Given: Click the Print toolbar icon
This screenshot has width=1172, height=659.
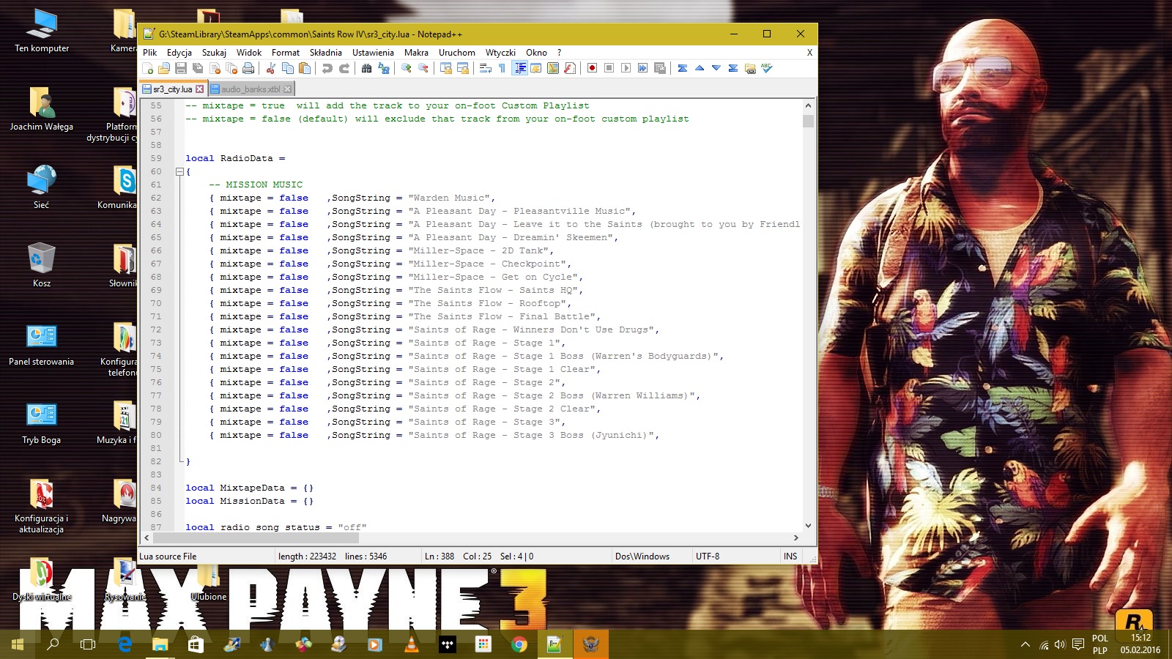Looking at the screenshot, I should point(248,68).
